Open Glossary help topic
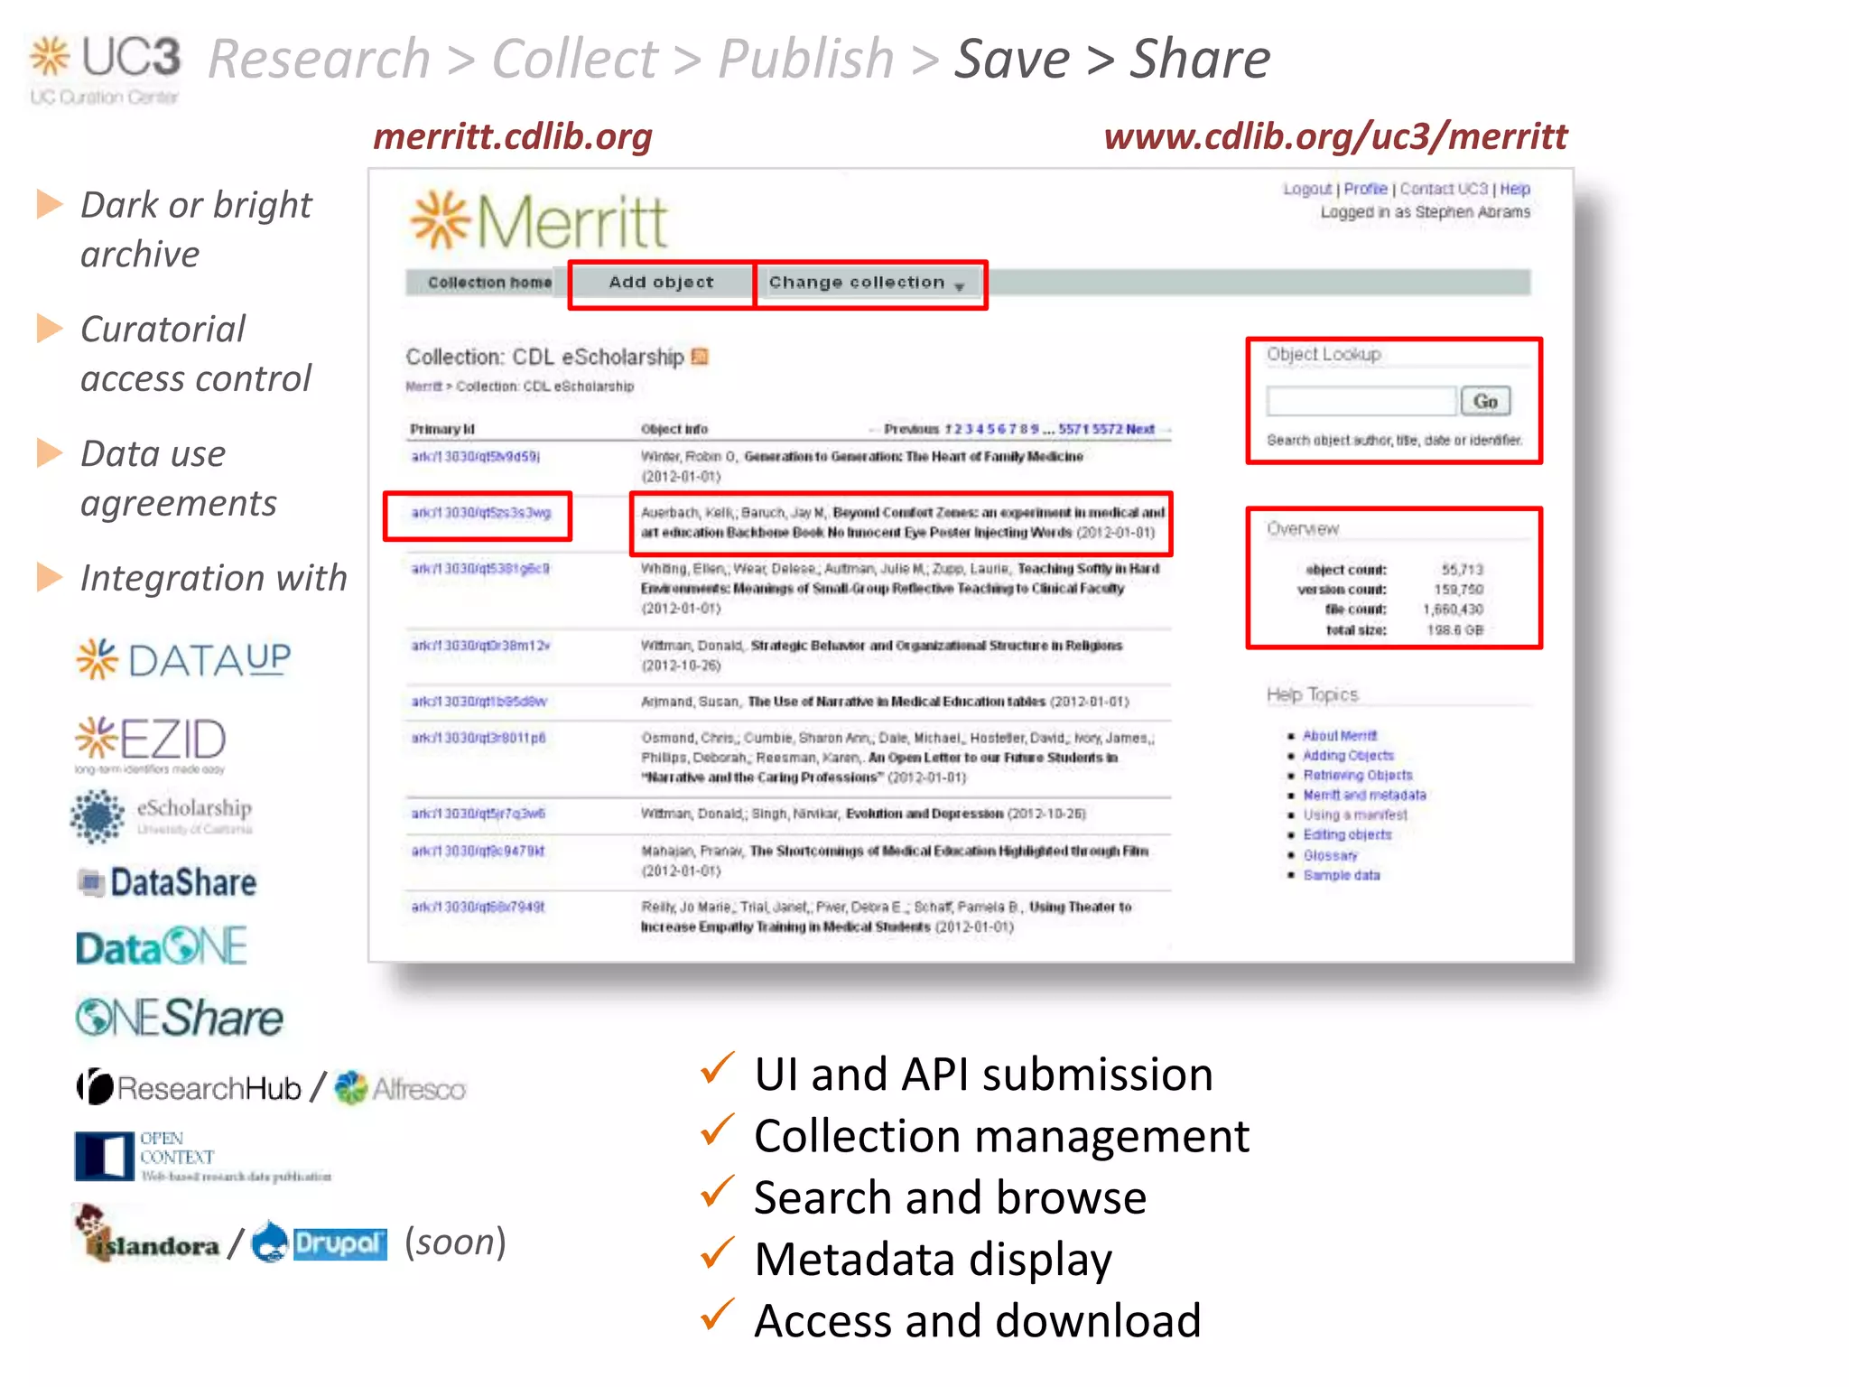Viewport: 1849px width, 1387px height. click(x=1330, y=855)
